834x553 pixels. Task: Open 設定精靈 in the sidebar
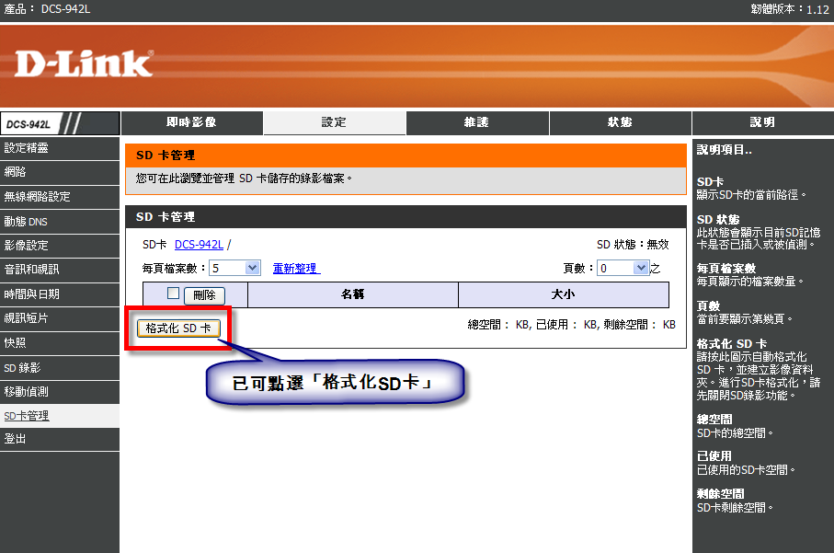pos(60,148)
